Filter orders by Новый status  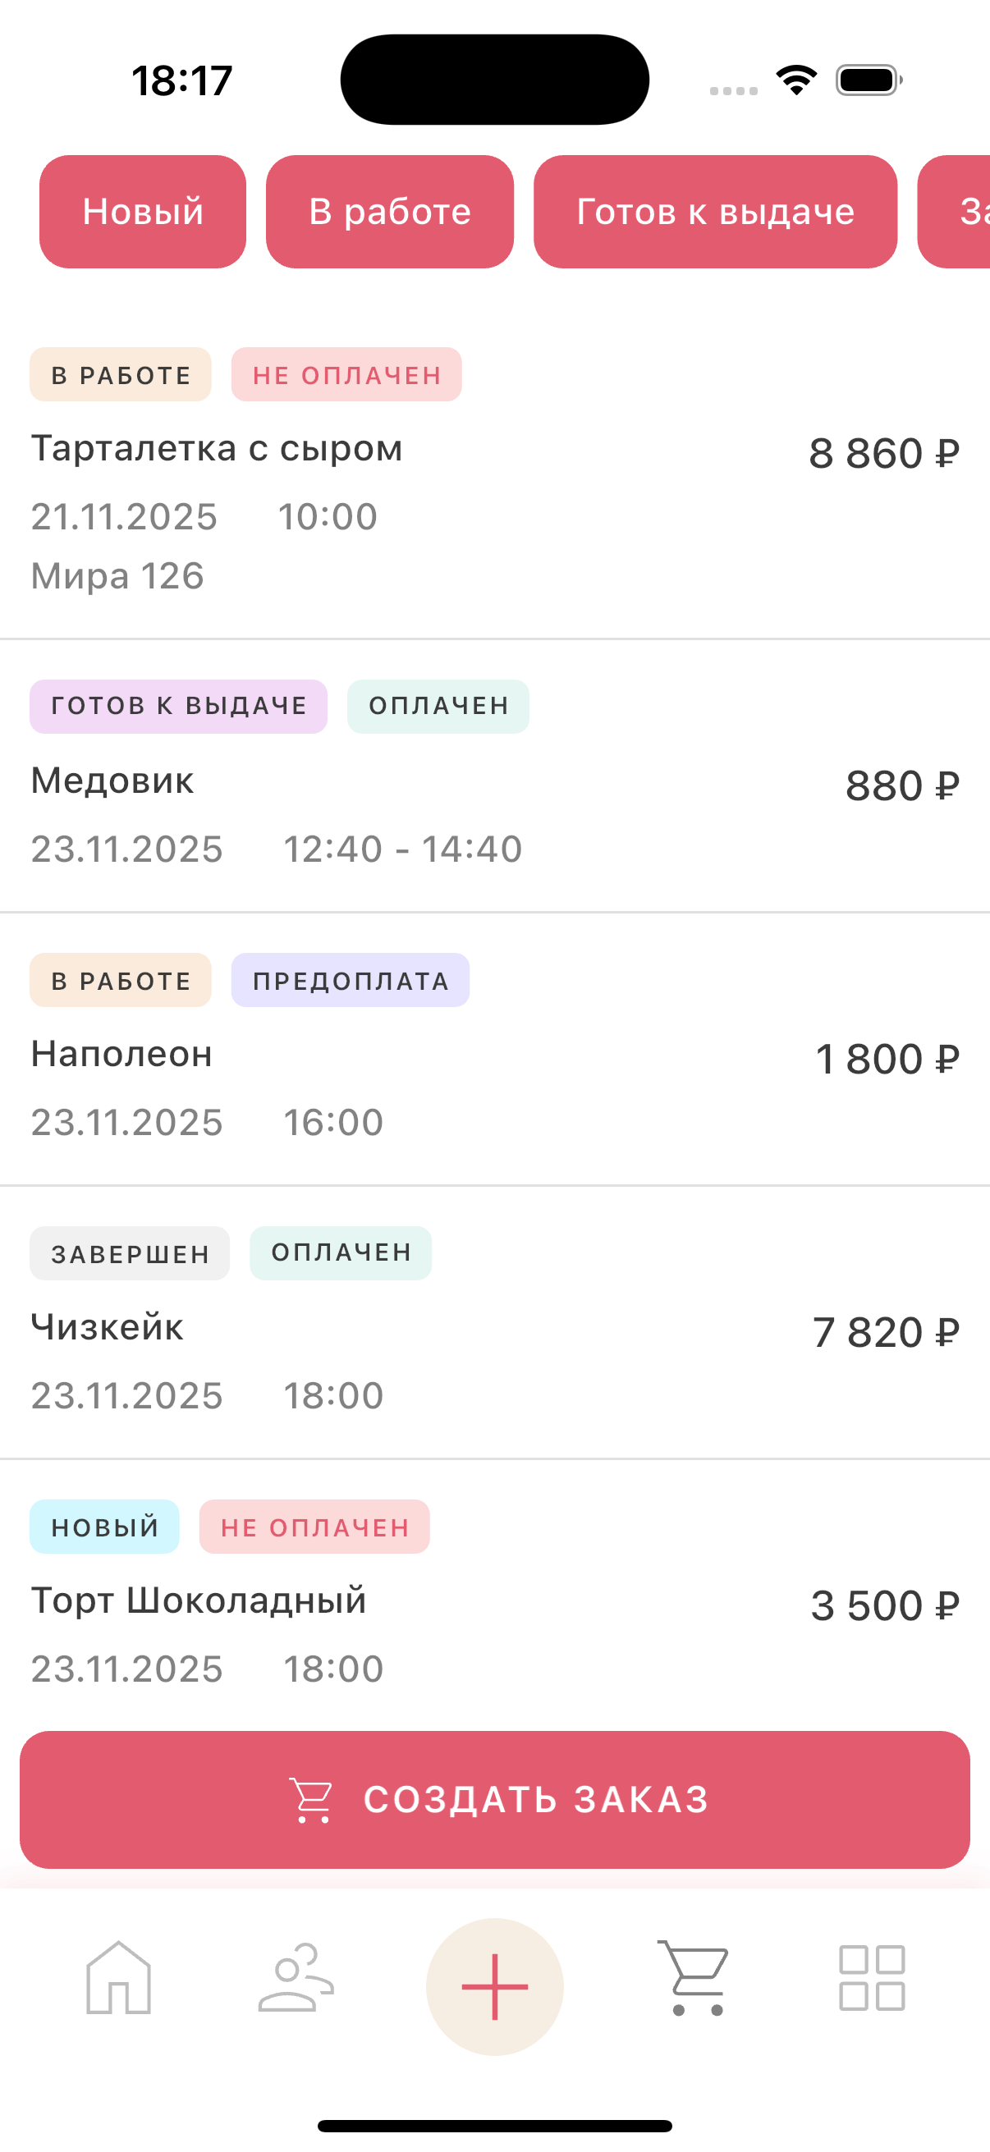(x=143, y=212)
